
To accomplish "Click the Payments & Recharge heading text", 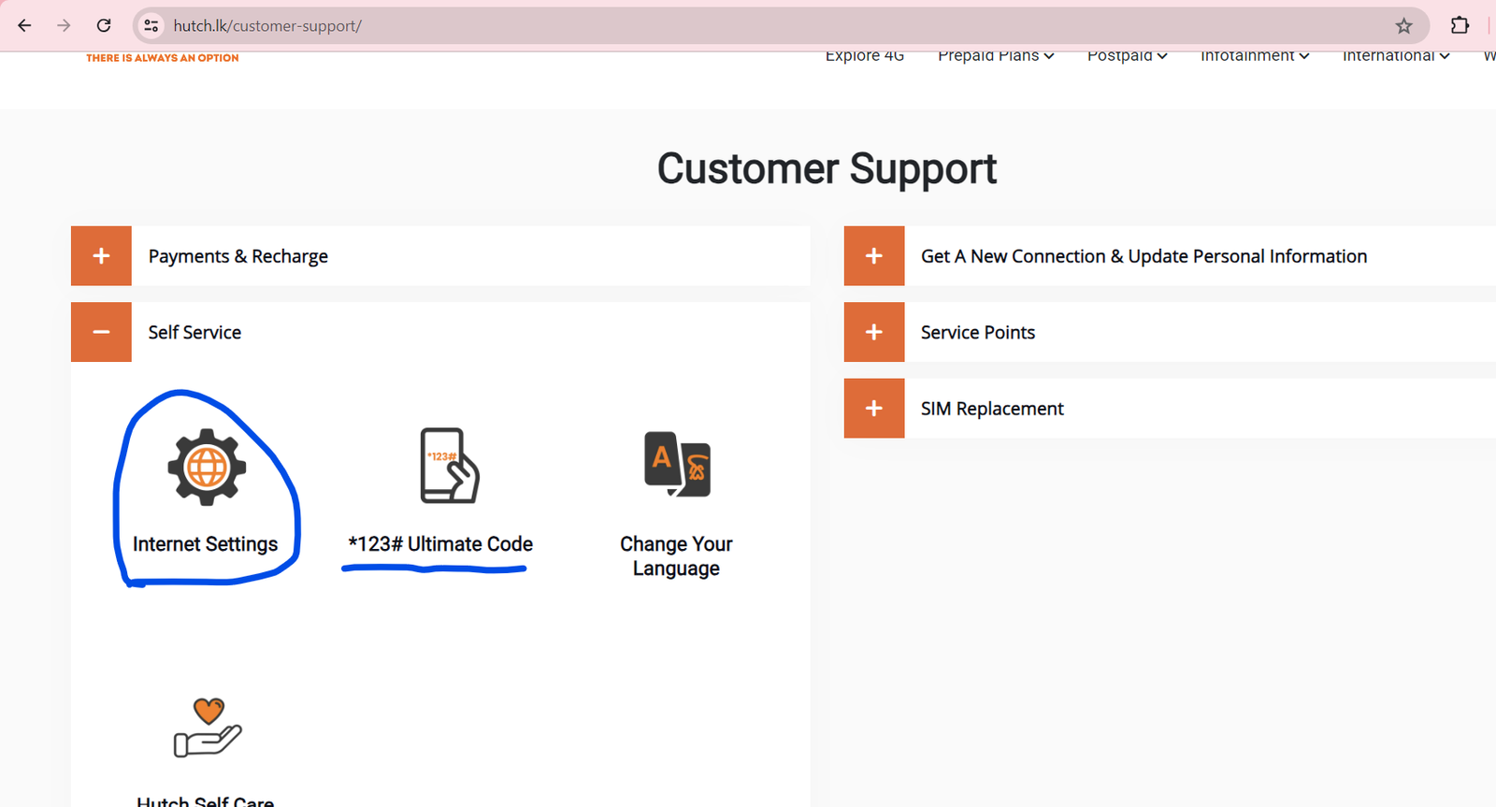I will pyautogui.click(x=238, y=256).
